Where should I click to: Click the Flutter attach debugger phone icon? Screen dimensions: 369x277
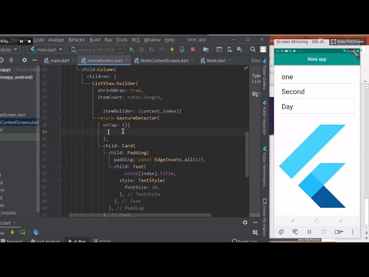point(182,49)
